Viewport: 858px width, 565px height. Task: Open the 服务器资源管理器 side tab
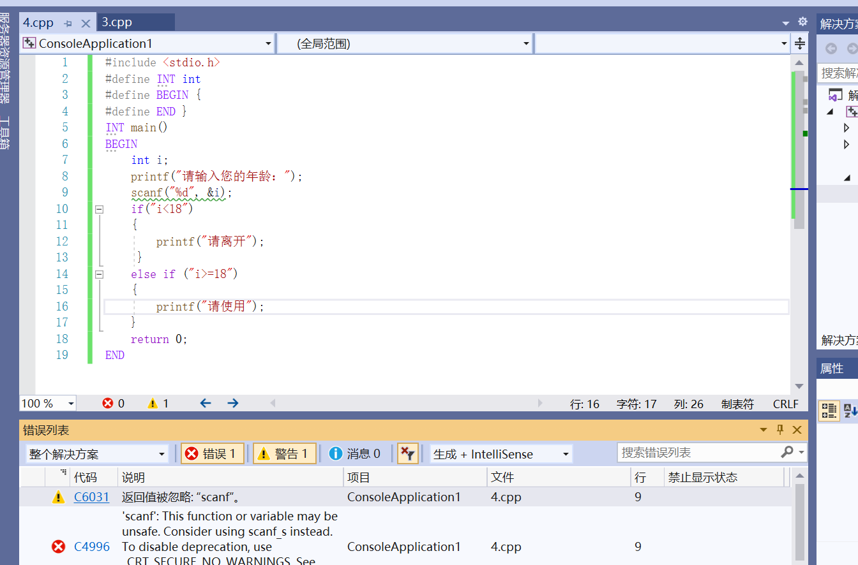click(x=5, y=58)
